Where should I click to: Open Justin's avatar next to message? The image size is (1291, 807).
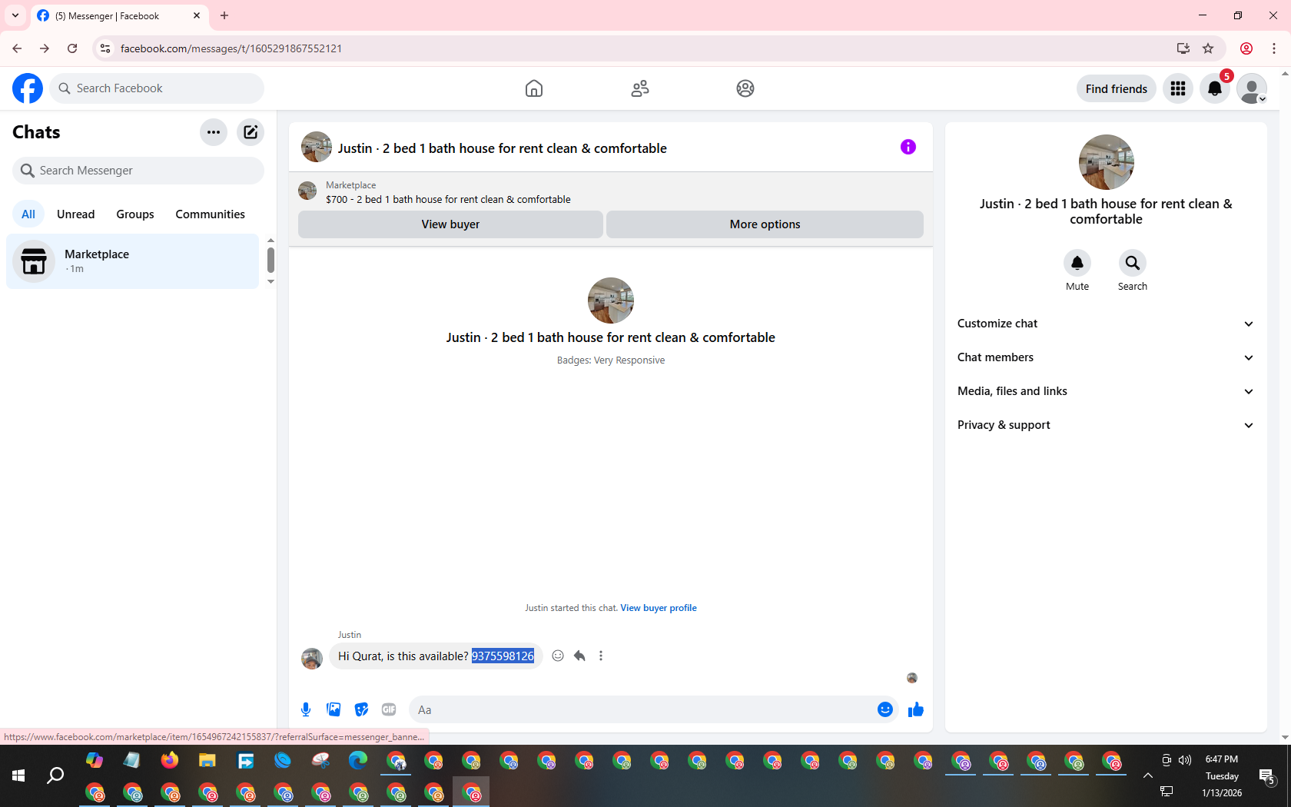[x=312, y=659]
